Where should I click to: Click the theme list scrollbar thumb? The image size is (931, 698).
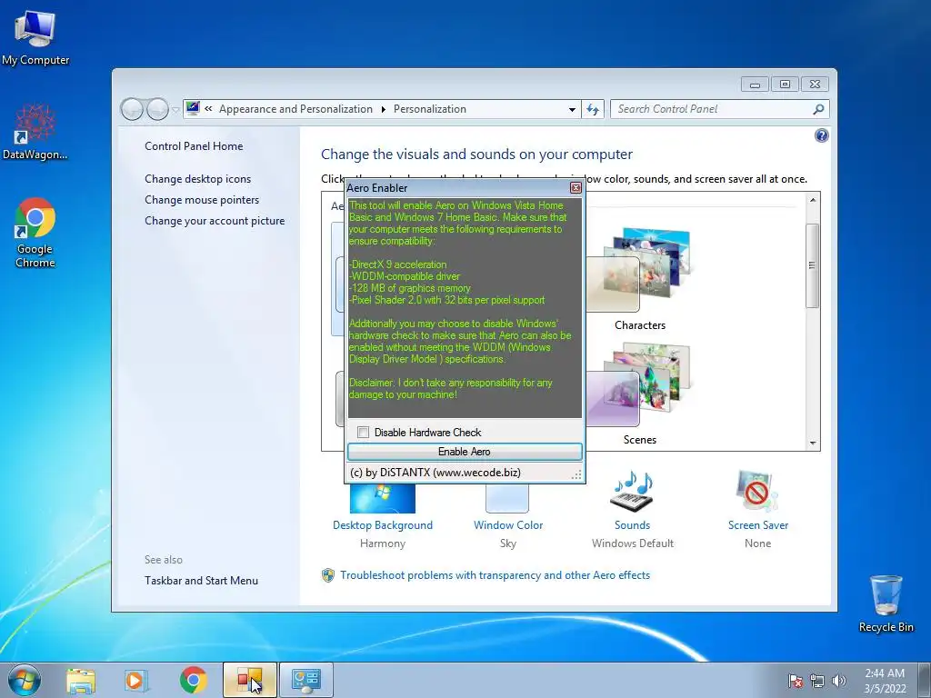pyautogui.click(x=812, y=265)
